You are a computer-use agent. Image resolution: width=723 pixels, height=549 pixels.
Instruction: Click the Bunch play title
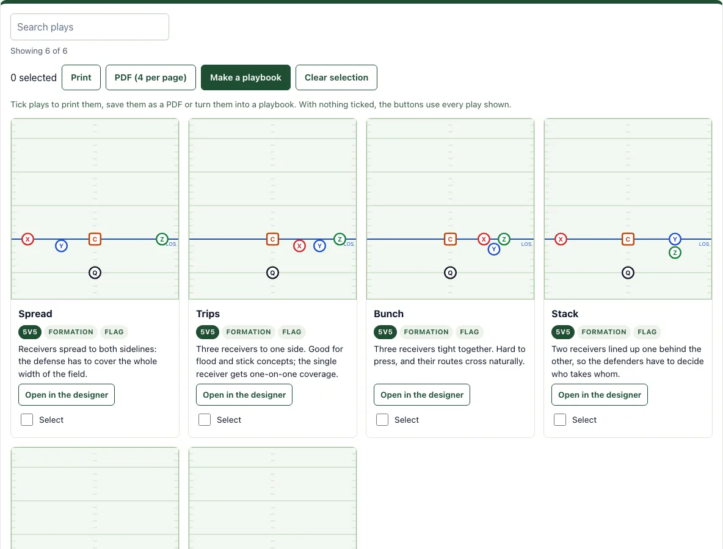tap(389, 314)
